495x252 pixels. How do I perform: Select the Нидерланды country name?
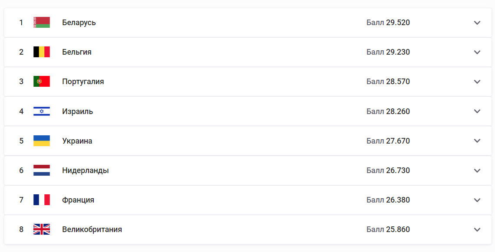pyautogui.click(x=85, y=170)
